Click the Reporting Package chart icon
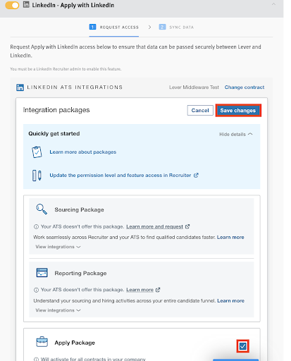291x361 pixels. pos(42,273)
